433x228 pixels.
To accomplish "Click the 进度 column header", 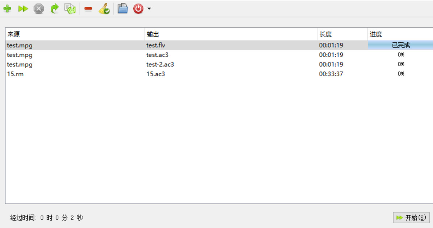I will pyautogui.click(x=400, y=34).
